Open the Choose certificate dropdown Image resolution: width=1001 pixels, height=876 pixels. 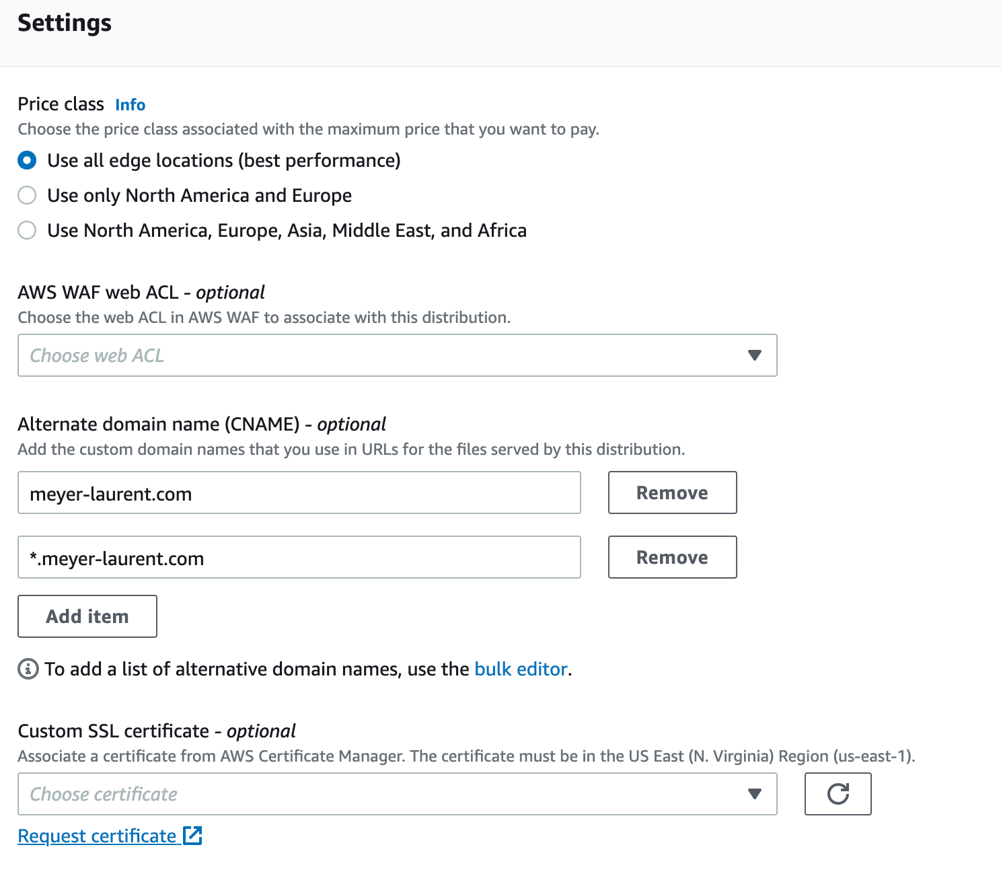point(397,794)
